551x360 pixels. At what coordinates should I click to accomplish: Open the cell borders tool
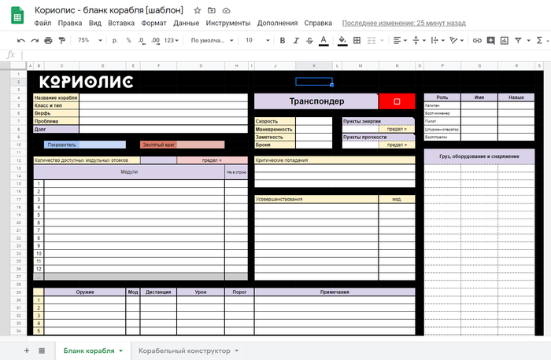point(357,40)
